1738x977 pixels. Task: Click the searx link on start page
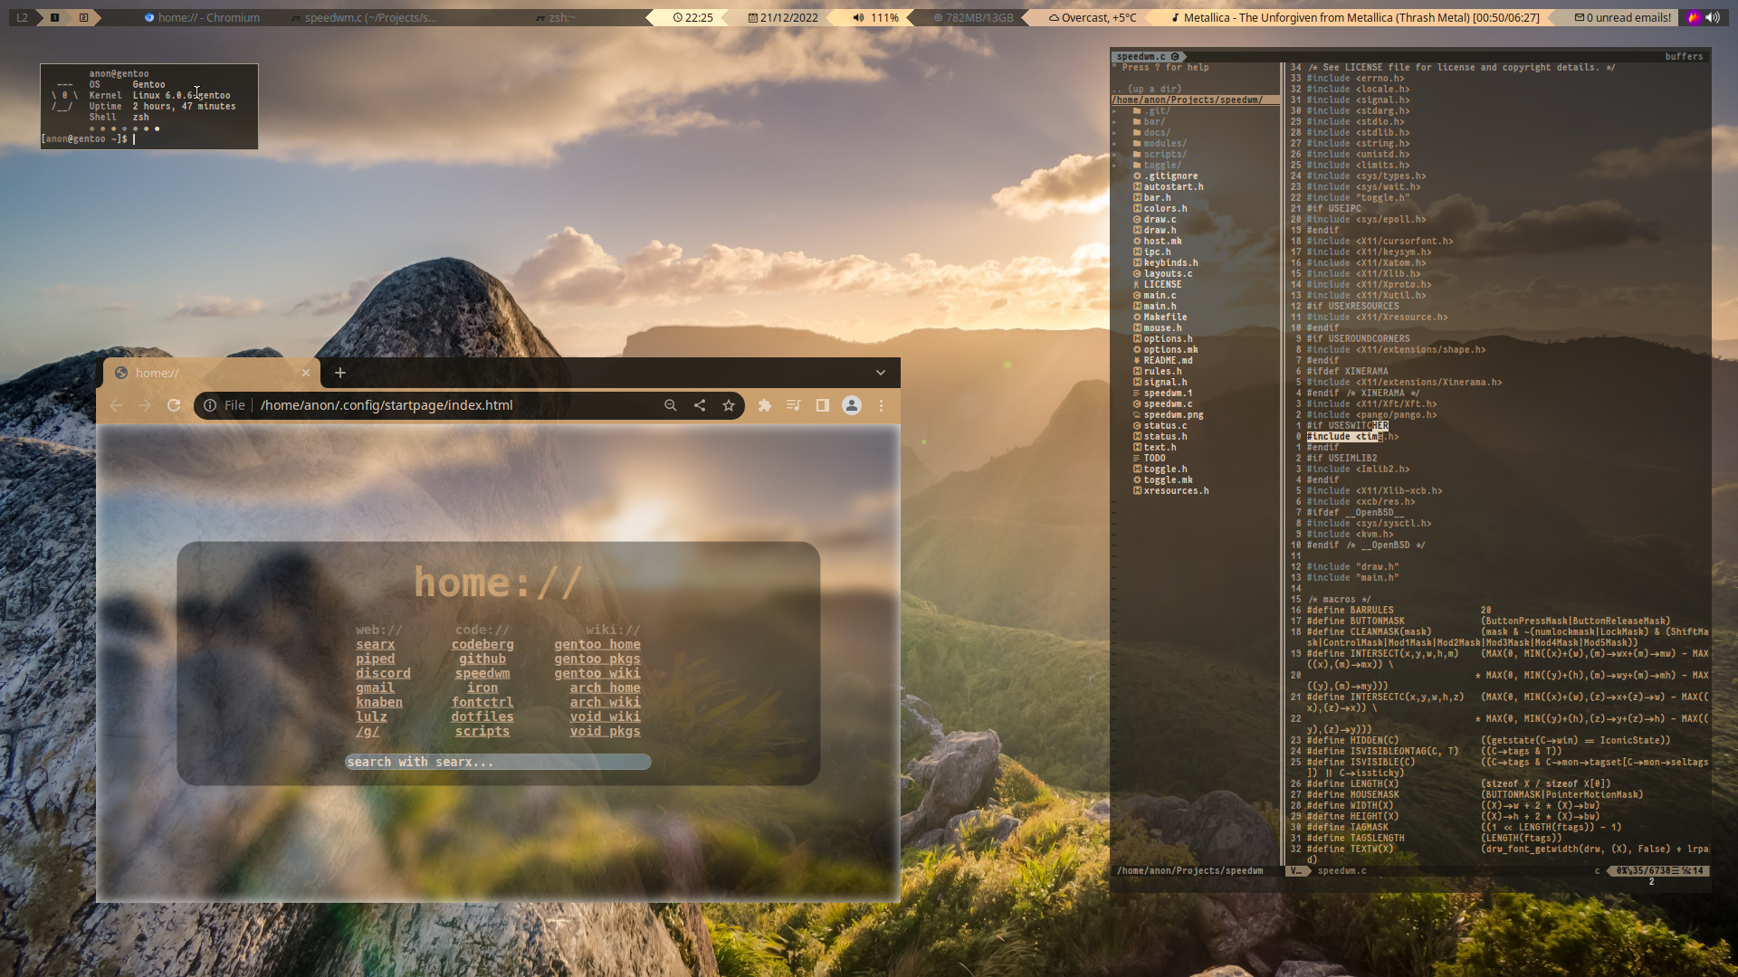[x=376, y=644]
